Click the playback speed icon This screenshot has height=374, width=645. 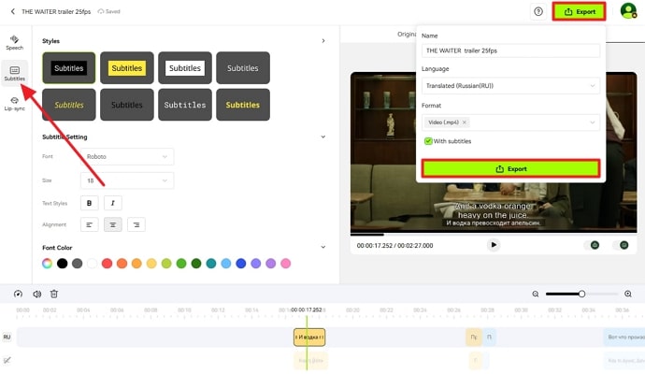click(x=18, y=294)
